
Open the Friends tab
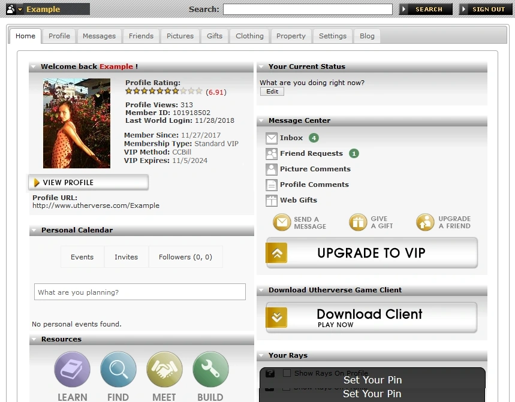pyautogui.click(x=141, y=36)
